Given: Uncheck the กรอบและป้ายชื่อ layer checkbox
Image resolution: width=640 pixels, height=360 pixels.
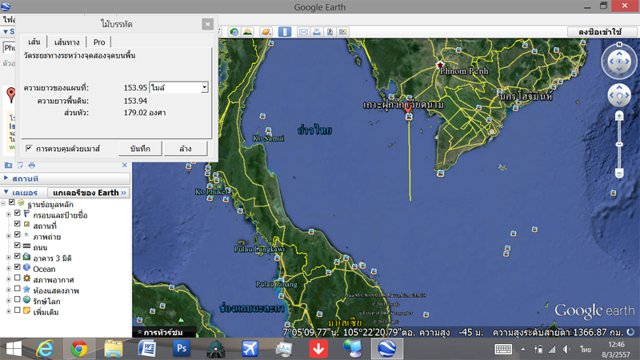Looking at the screenshot, I should point(17,213).
